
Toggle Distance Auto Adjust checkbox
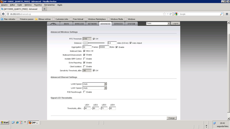coord(131,43)
